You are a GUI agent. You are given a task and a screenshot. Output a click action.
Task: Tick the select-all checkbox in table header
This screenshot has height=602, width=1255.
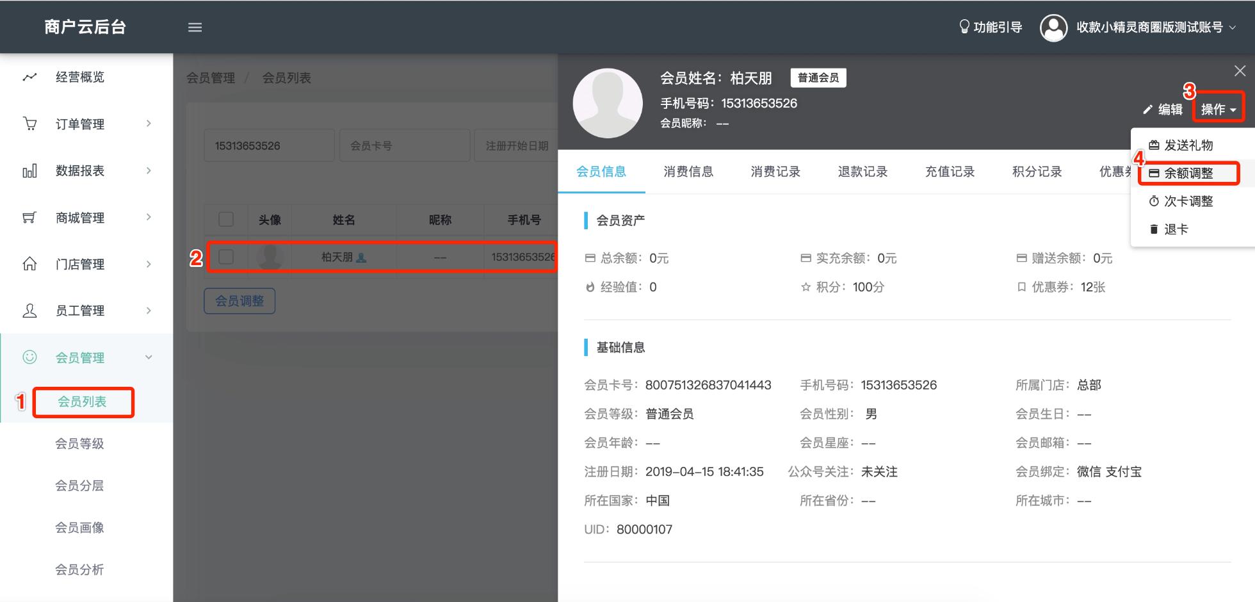[226, 219]
